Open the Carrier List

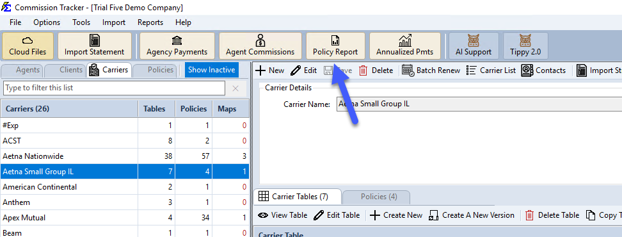491,70
